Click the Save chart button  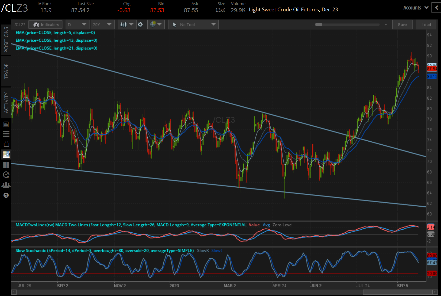[x=402, y=25]
